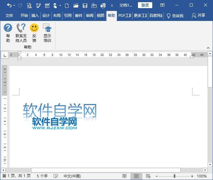The width and height of the screenshot is (213, 180).
Task: Click the Open folder icon
Action: click(x=76, y=6)
